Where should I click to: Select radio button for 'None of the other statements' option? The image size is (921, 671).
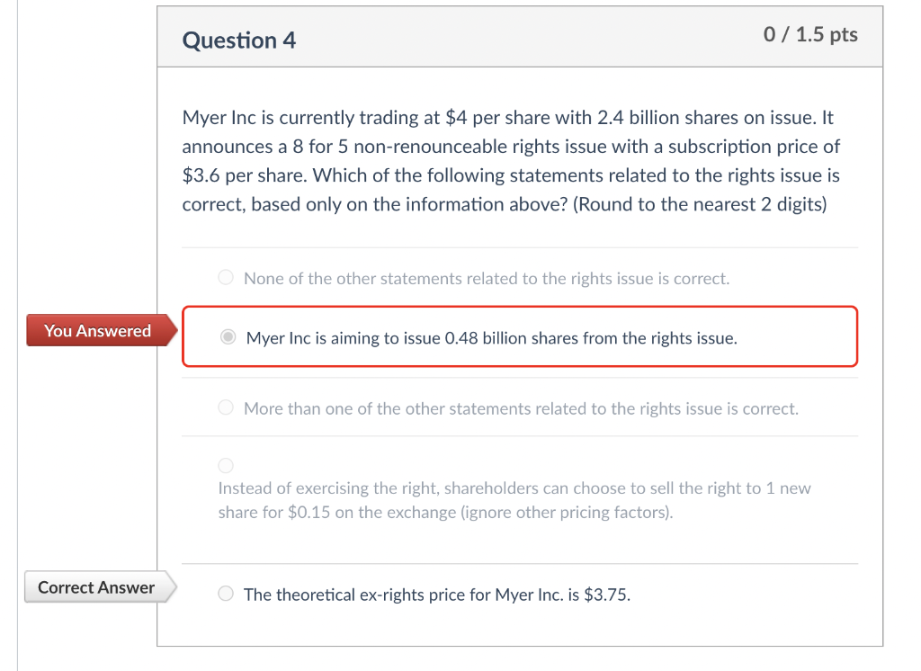(225, 277)
